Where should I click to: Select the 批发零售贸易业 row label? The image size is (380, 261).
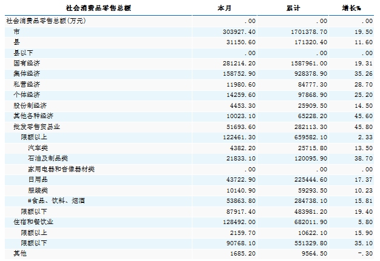point(36,127)
